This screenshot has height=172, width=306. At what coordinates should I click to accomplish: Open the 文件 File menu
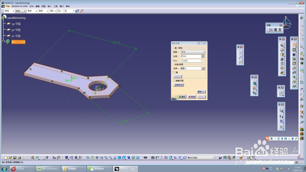pyautogui.click(x=31, y=6)
